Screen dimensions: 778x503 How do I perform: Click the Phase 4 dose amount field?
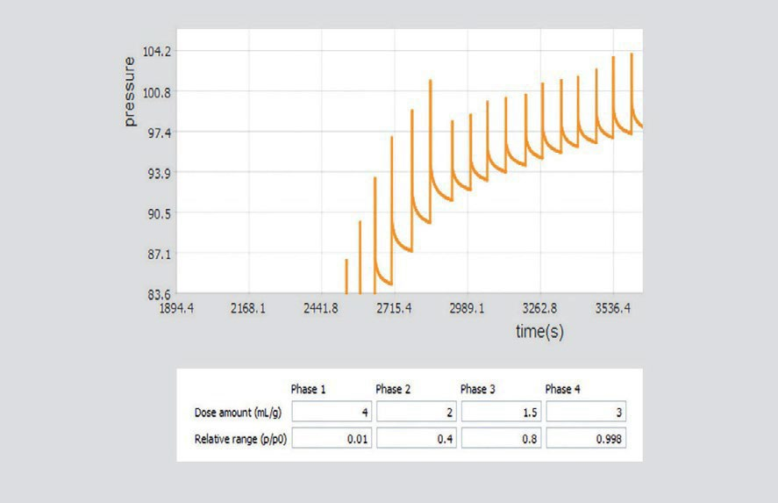[x=586, y=412]
